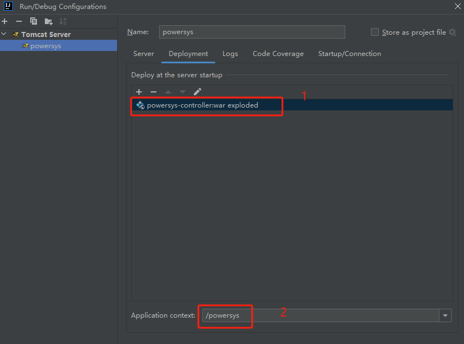Viewport: 464px width, 344px height.
Task: Add a deployment artifact
Action: click(139, 92)
